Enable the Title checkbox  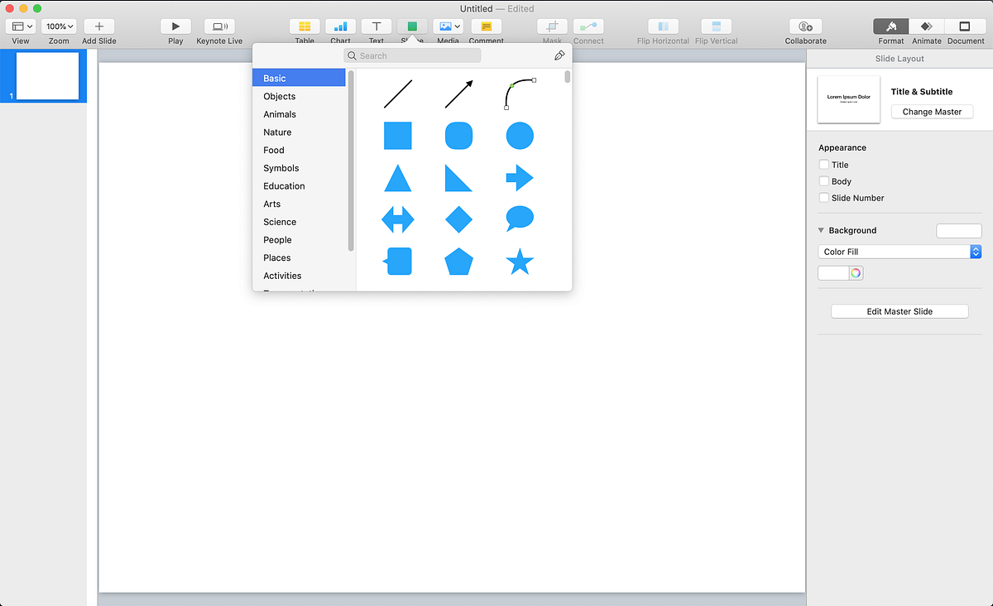pyautogui.click(x=824, y=165)
